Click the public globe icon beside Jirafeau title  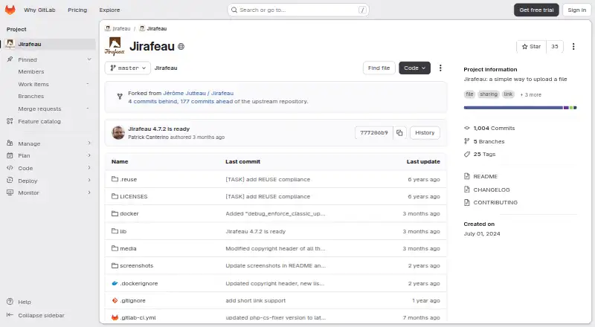(x=181, y=47)
